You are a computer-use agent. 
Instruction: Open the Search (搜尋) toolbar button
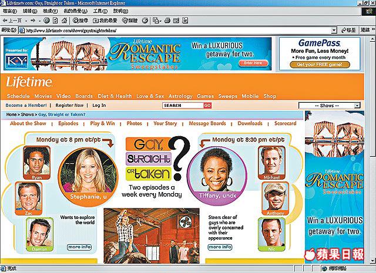[80, 21]
